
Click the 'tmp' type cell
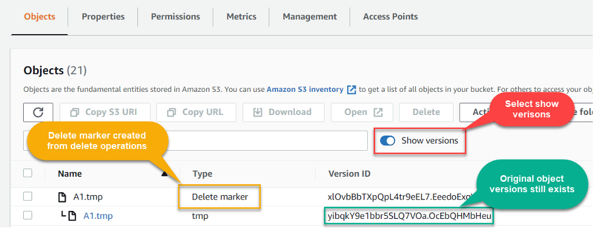pyautogui.click(x=200, y=216)
